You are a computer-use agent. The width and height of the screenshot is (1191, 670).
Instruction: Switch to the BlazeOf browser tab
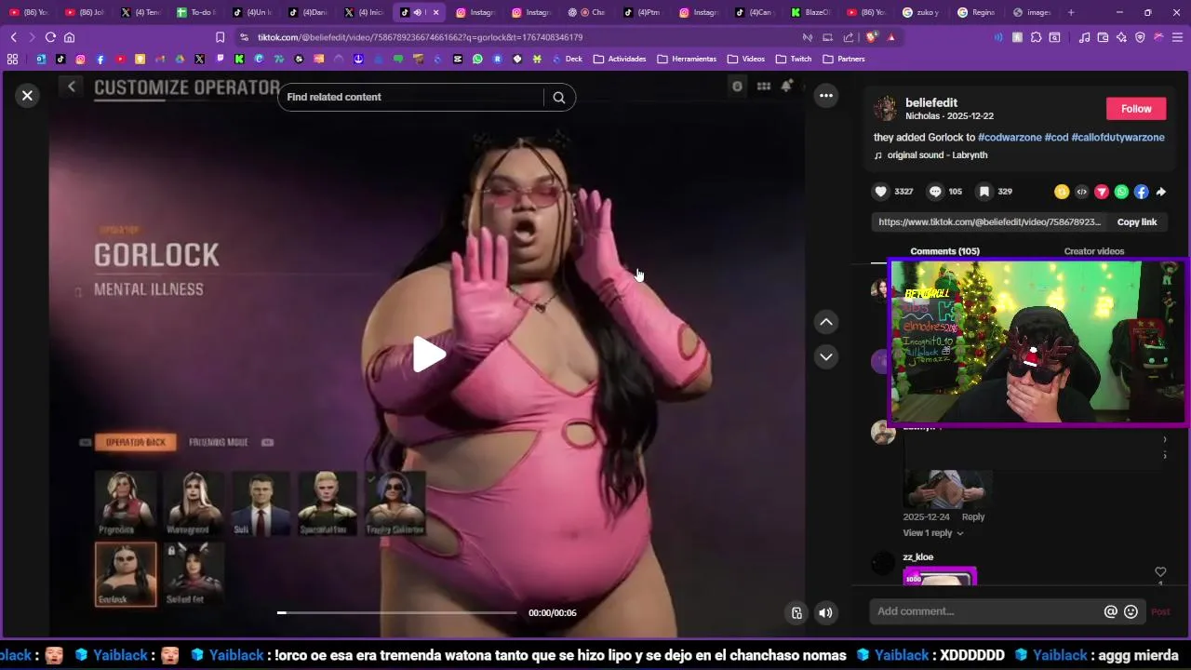point(810,12)
